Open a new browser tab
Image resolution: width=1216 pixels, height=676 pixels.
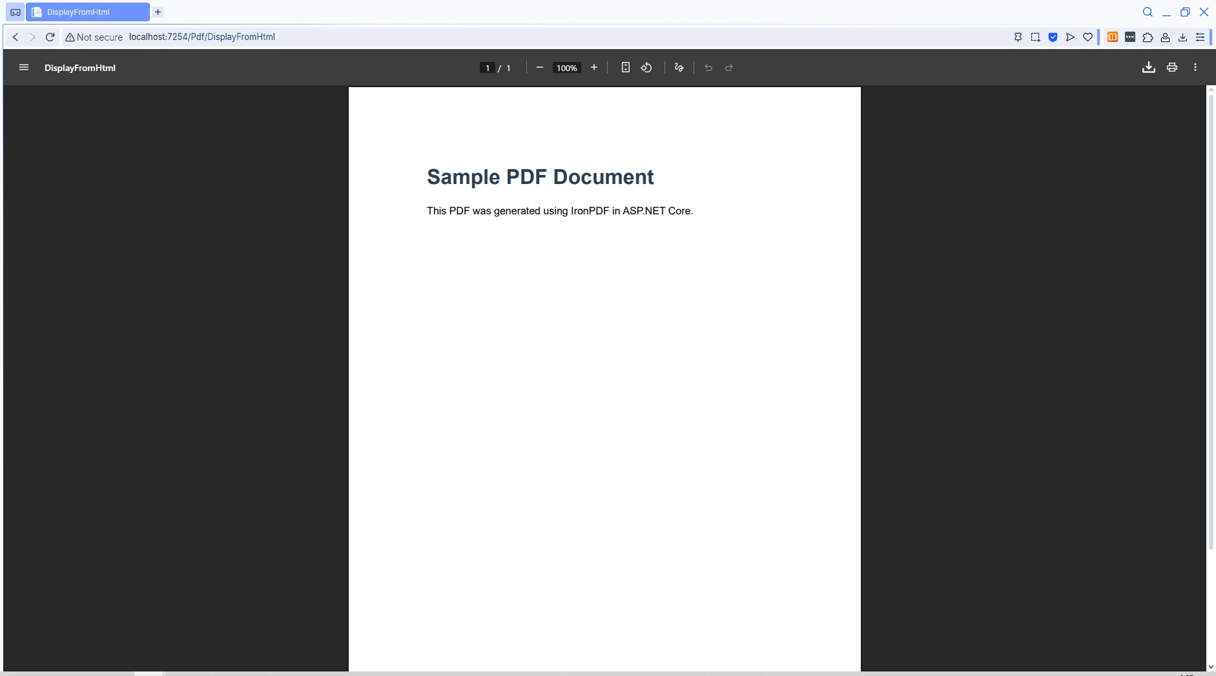click(157, 12)
